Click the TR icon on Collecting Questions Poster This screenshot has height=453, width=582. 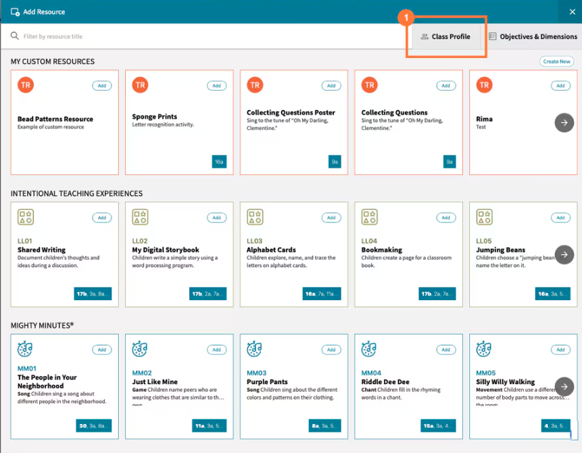(x=255, y=85)
